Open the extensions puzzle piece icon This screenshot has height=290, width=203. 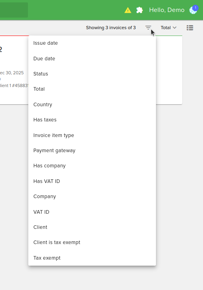(x=140, y=10)
